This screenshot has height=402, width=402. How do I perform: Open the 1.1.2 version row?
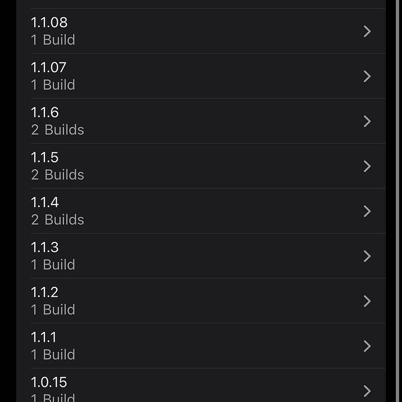pyautogui.click(x=45, y=293)
